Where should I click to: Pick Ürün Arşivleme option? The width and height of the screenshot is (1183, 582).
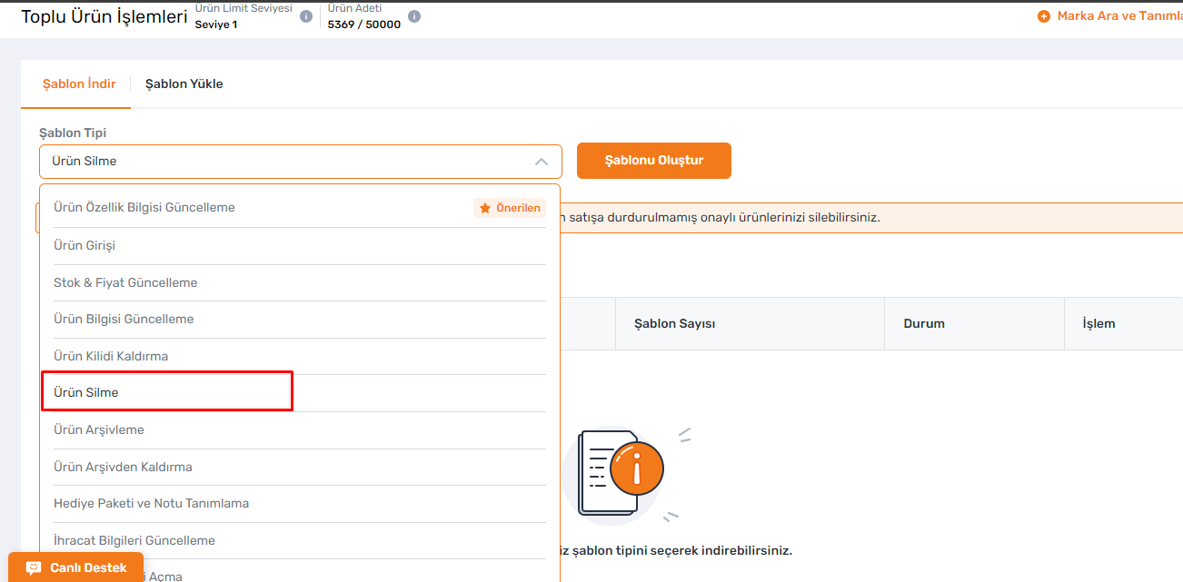300,429
